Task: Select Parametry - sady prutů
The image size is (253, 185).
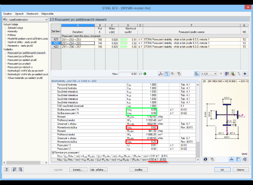Action: click(20, 46)
